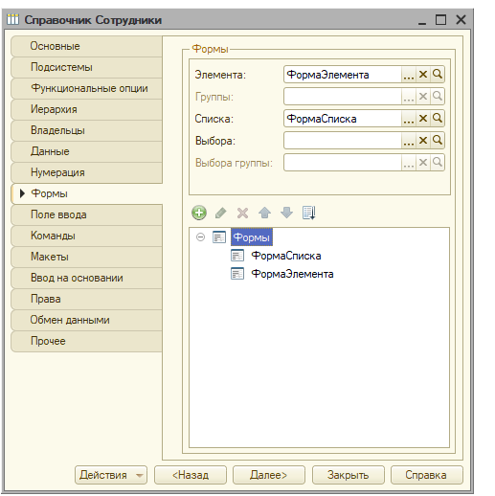
Task: Switch to the Подсистемы tab
Action: pyautogui.click(x=86, y=67)
